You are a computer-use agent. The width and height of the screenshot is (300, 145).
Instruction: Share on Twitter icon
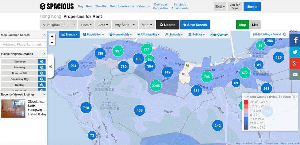click(295, 52)
